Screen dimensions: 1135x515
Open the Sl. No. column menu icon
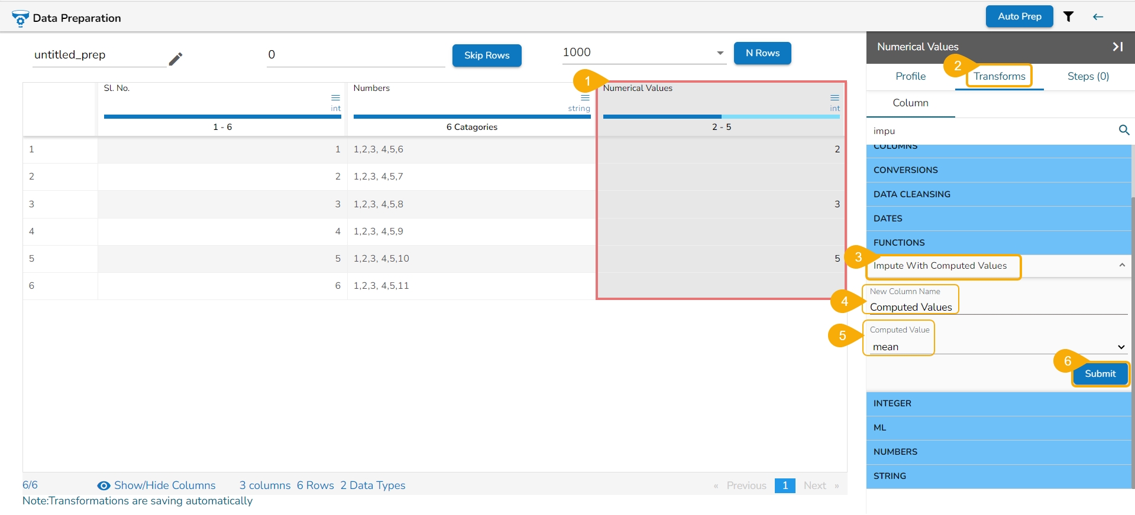tap(335, 97)
